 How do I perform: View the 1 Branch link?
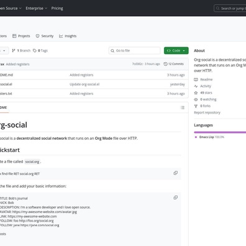pos(21,50)
